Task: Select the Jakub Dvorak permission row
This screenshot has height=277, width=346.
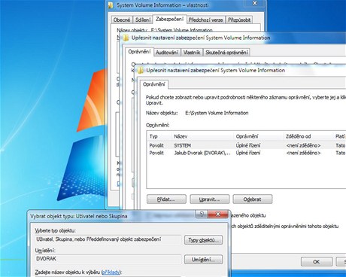Action: click(x=246, y=153)
